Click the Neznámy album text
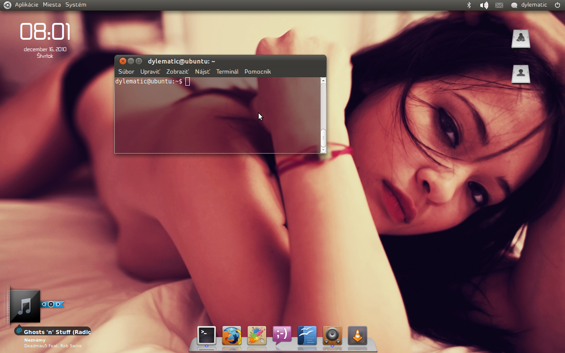Viewport: 565px width, 353px height. click(x=35, y=340)
